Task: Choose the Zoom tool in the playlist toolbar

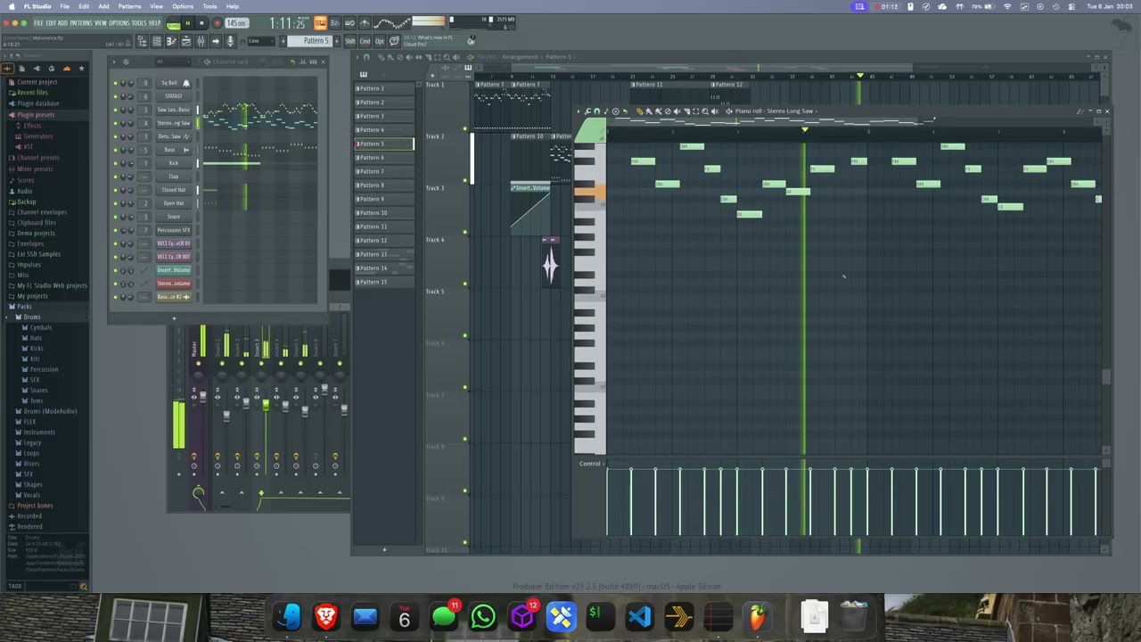Action: (x=447, y=57)
